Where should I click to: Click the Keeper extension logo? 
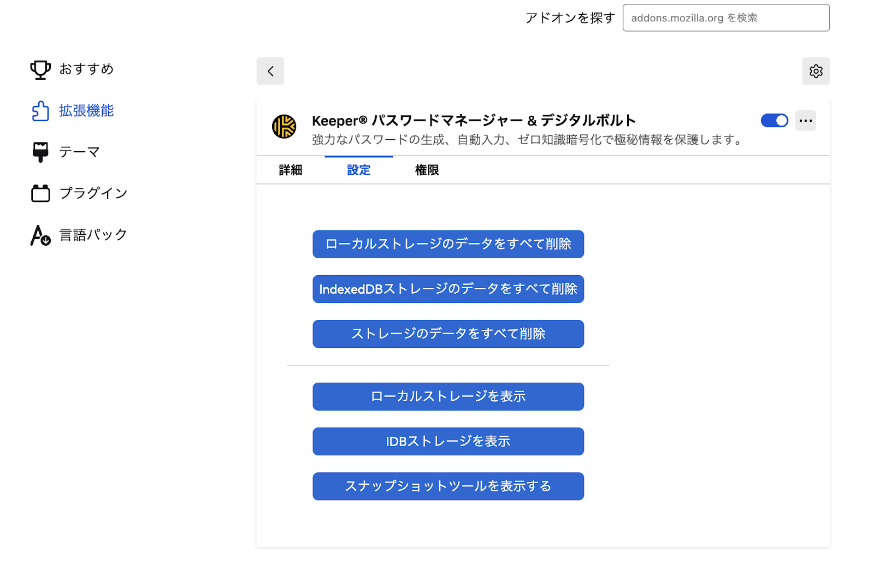click(x=284, y=127)
